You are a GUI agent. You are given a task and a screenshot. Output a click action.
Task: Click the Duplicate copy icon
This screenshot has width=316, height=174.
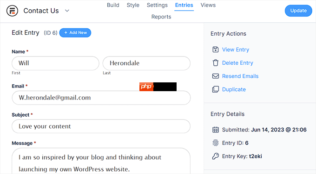click(x=216, y=89)
